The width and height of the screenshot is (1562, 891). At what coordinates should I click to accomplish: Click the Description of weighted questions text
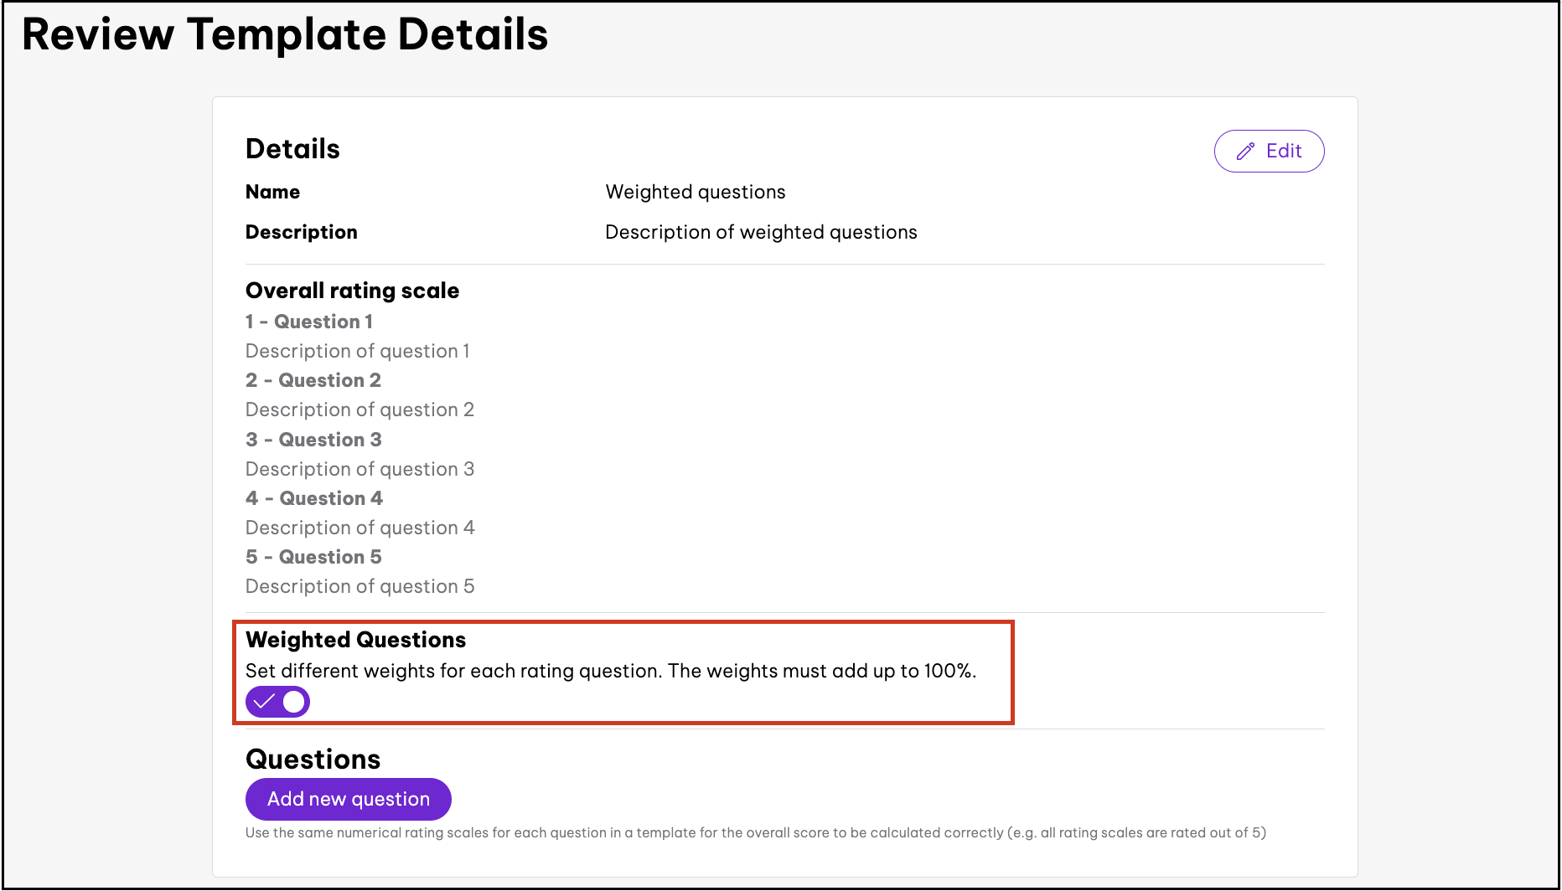[x=760, y=232]
